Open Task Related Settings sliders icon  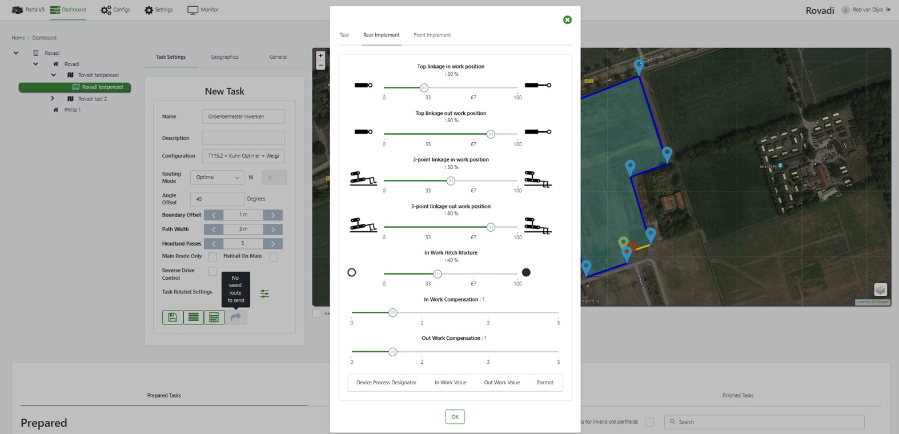(264, 294)
